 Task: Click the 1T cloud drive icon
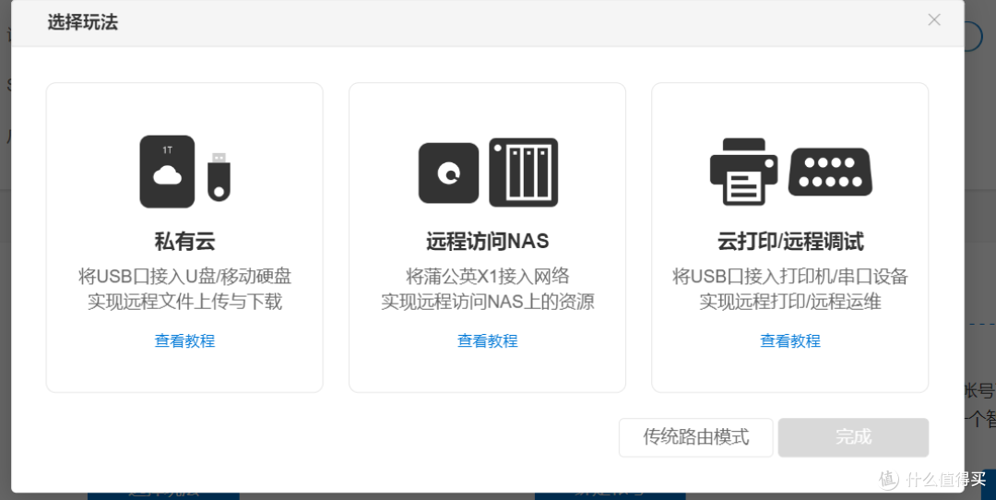click(x=167, y=172)
